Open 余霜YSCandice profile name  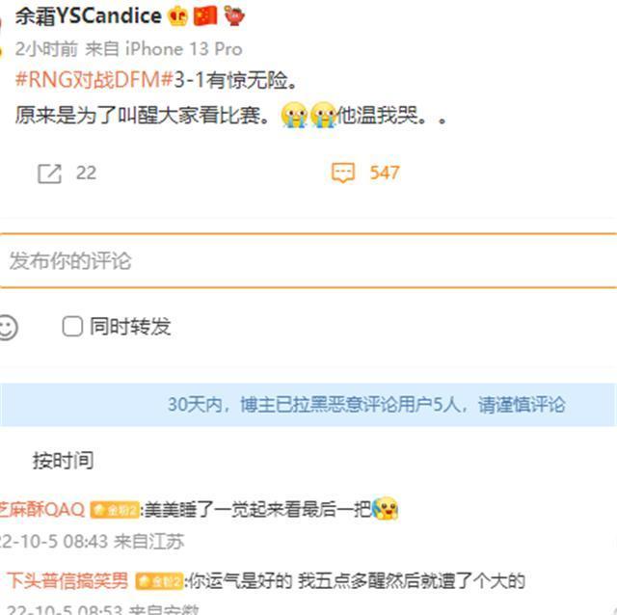tap(88, 16)
